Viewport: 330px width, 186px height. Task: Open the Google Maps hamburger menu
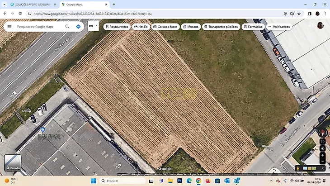9,27
